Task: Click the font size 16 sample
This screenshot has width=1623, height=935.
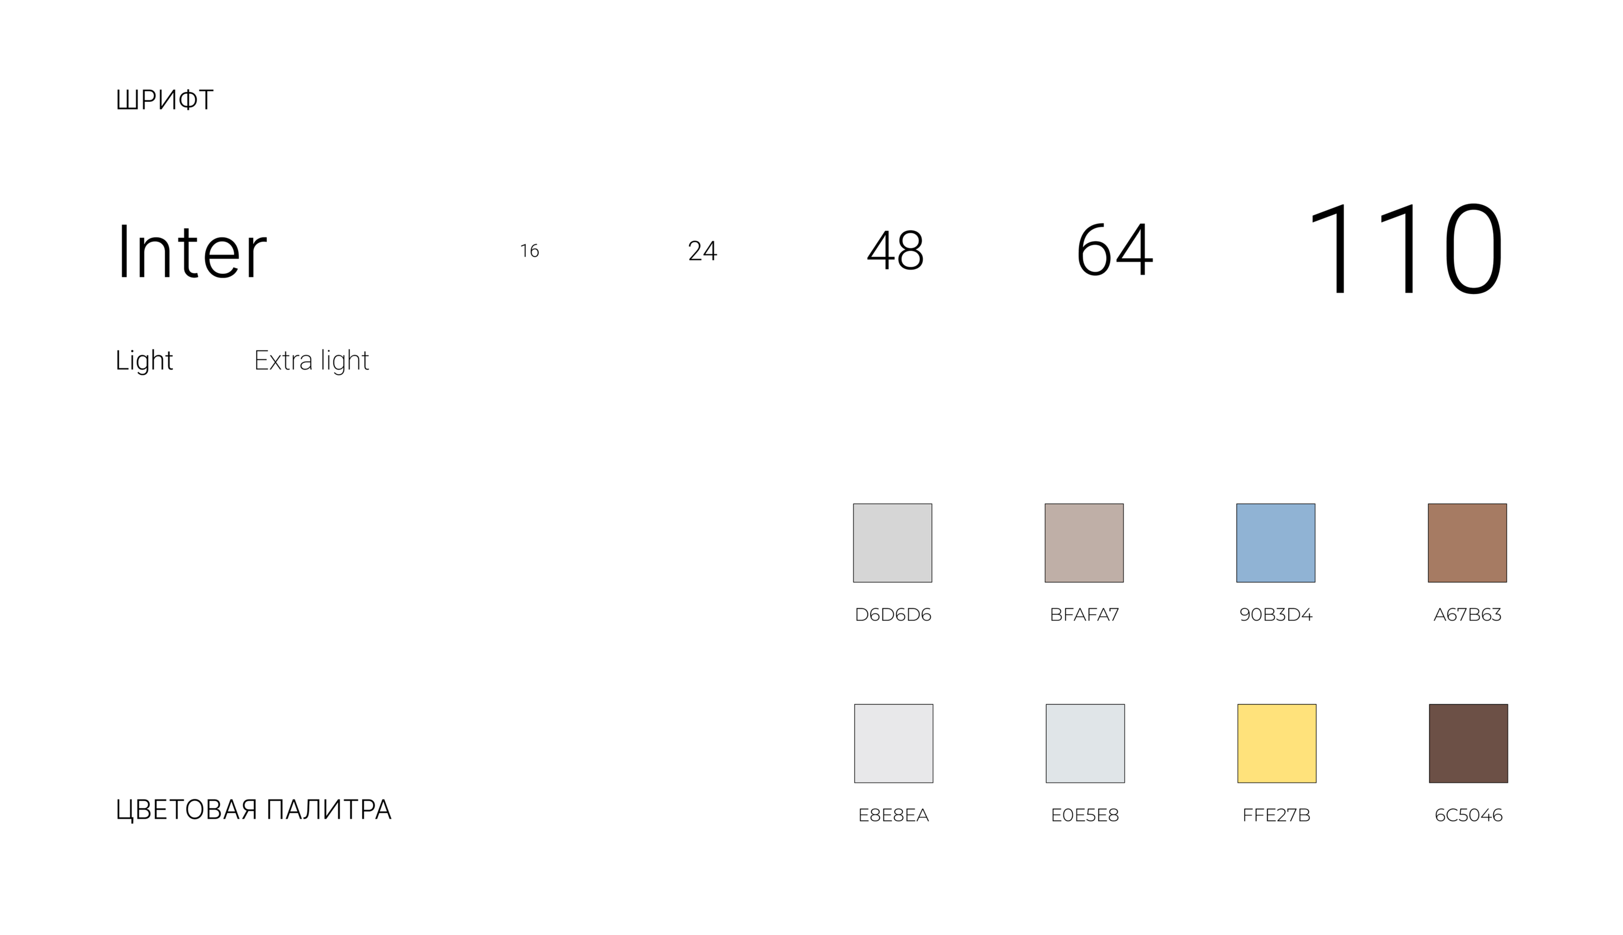Action: click(x=529, y=250)
